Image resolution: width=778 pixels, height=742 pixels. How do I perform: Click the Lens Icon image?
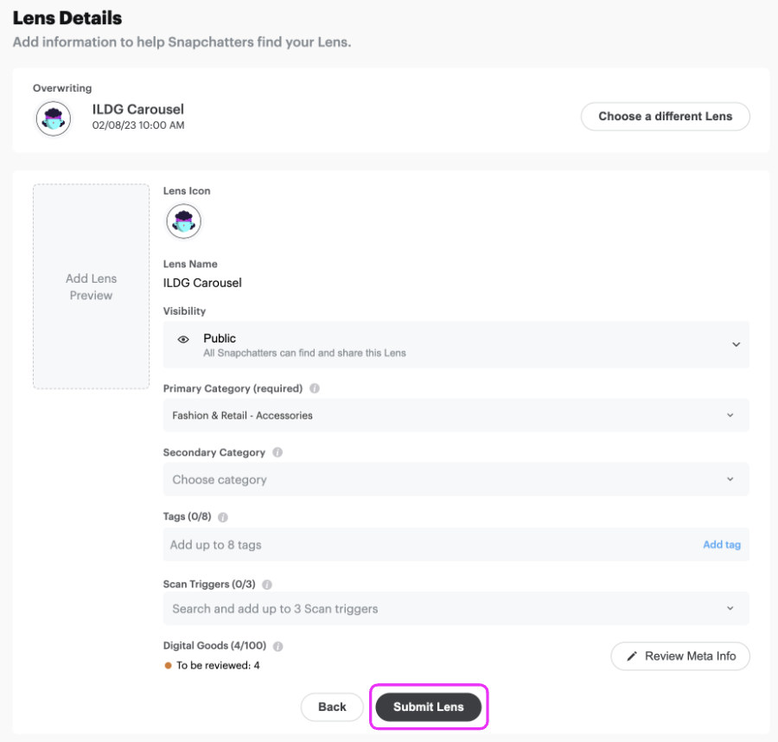[183, 221]
